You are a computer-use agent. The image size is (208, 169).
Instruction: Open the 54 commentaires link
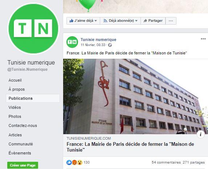click(166, 162)
